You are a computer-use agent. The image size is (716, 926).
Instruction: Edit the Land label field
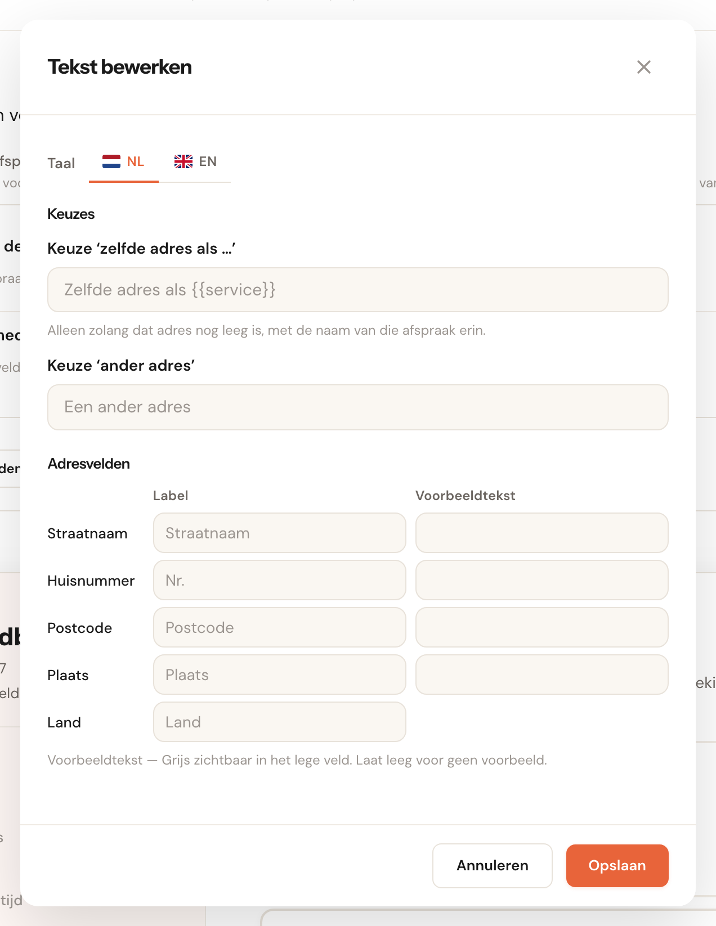click(x=280, y=722)
